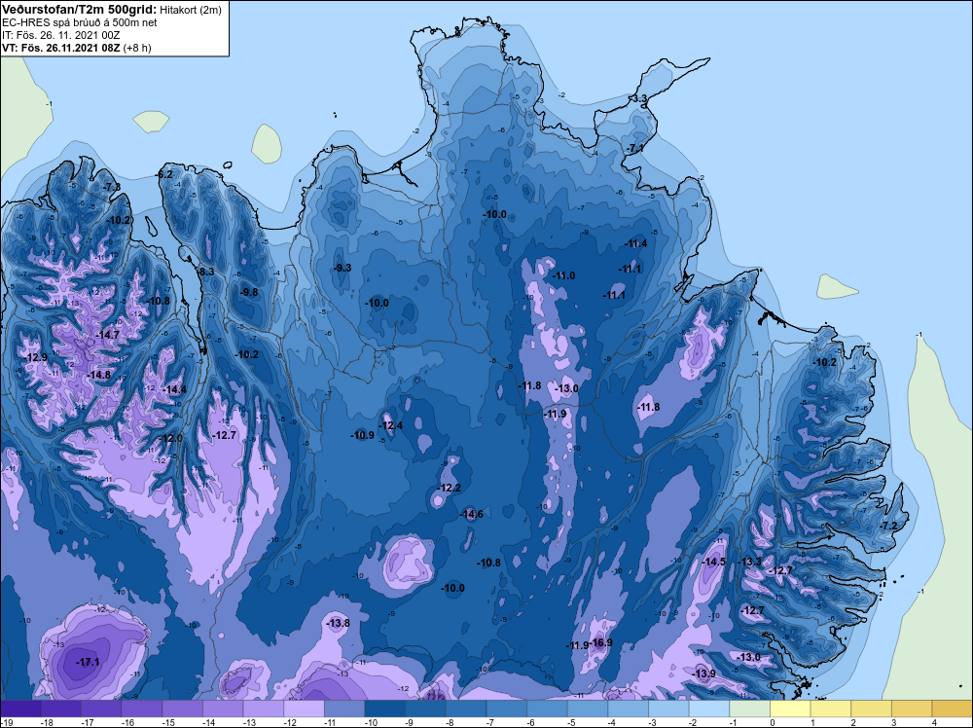The height and width of the screenshot is (728, 973).
Task: Select the dark blue swatch labeled -10
Action: pos(384,709)
